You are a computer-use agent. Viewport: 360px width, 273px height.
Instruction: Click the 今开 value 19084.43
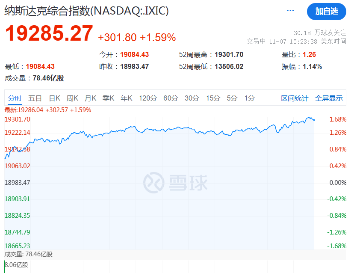[x=135, y=55]
